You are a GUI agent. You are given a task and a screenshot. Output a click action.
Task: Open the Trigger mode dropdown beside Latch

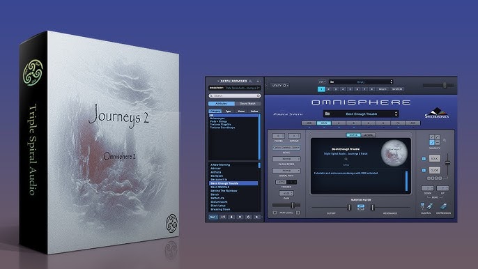[292, 182]
